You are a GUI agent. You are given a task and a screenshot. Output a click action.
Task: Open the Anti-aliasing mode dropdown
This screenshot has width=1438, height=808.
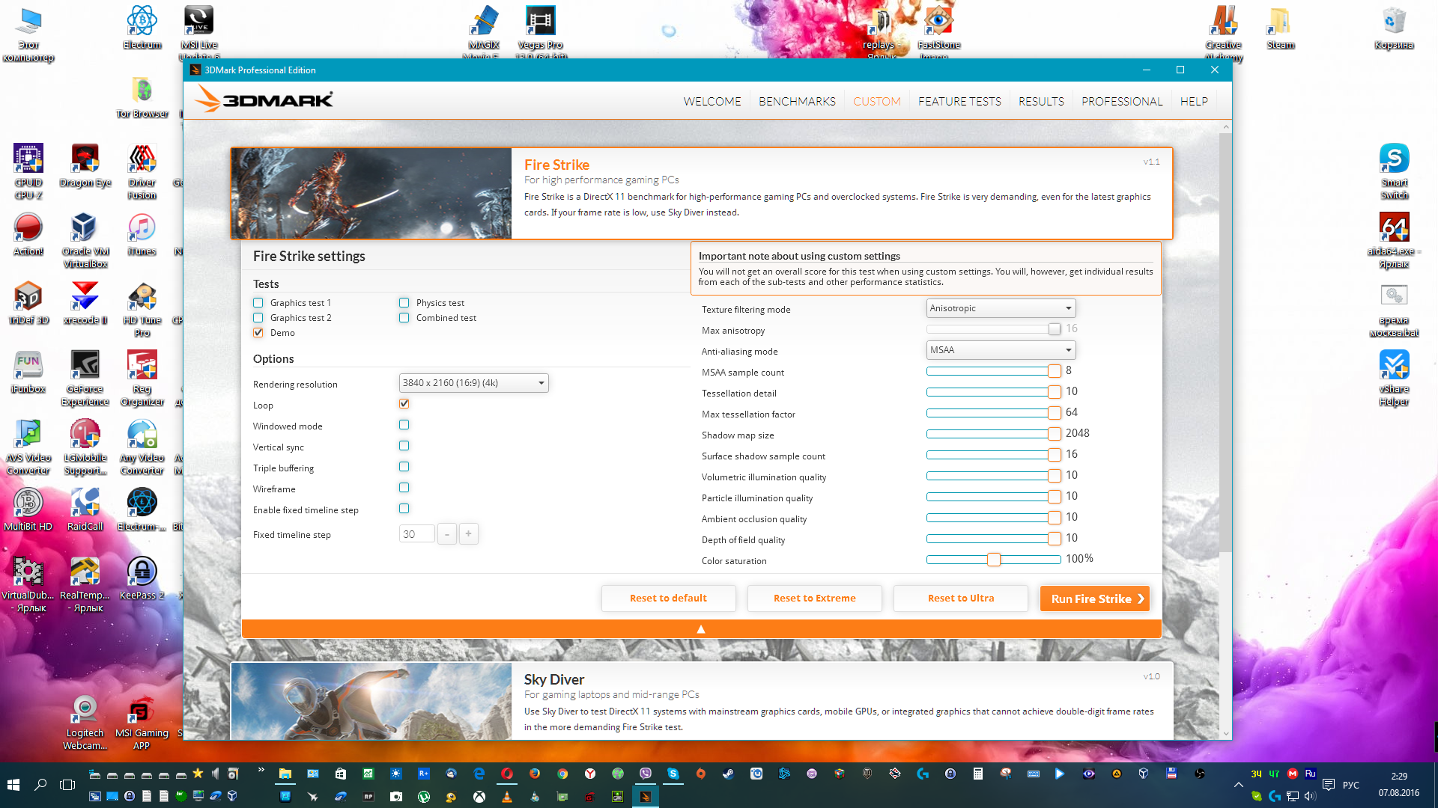[1001, 350]
